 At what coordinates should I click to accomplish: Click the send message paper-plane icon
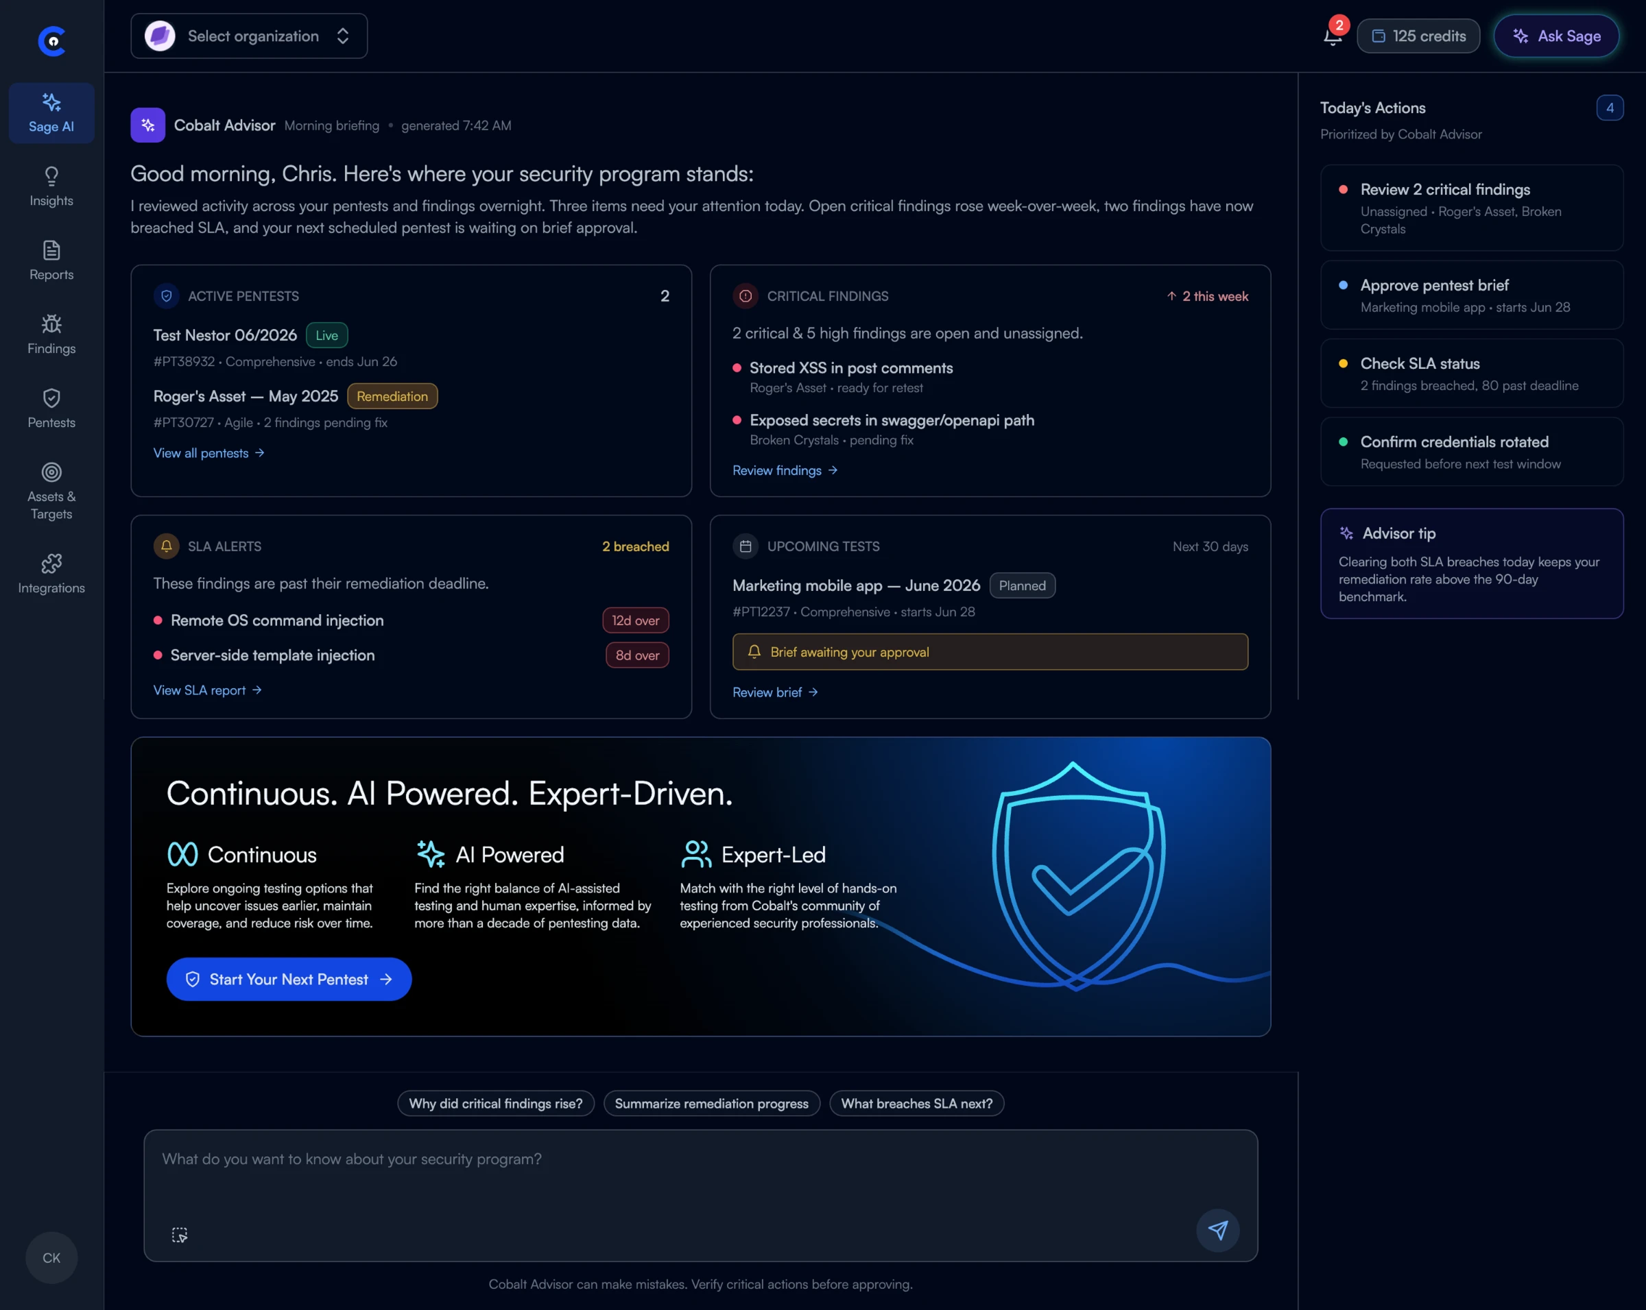point(1218,1230)
